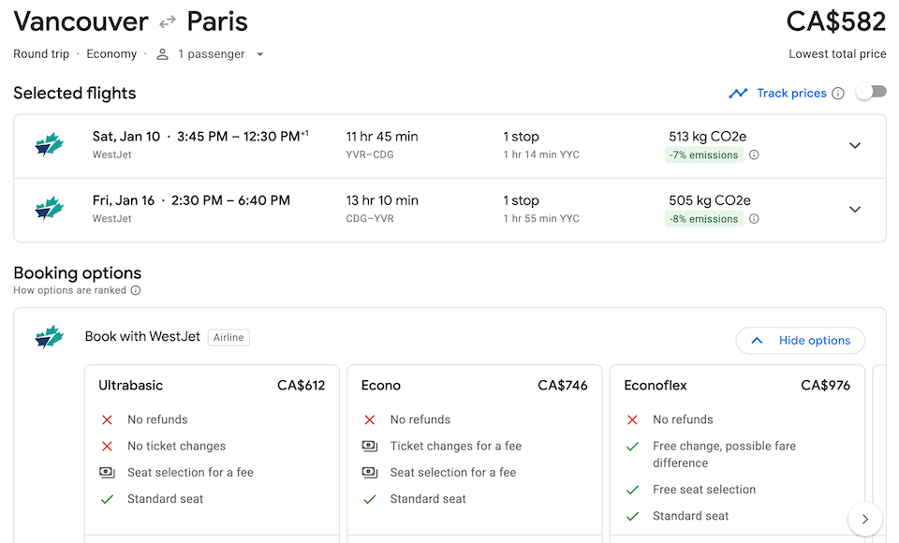Viewport: 899px width, 543px height.
Task: Click the 1 hr 14 min YYC layover text
Action: (541, 154)
